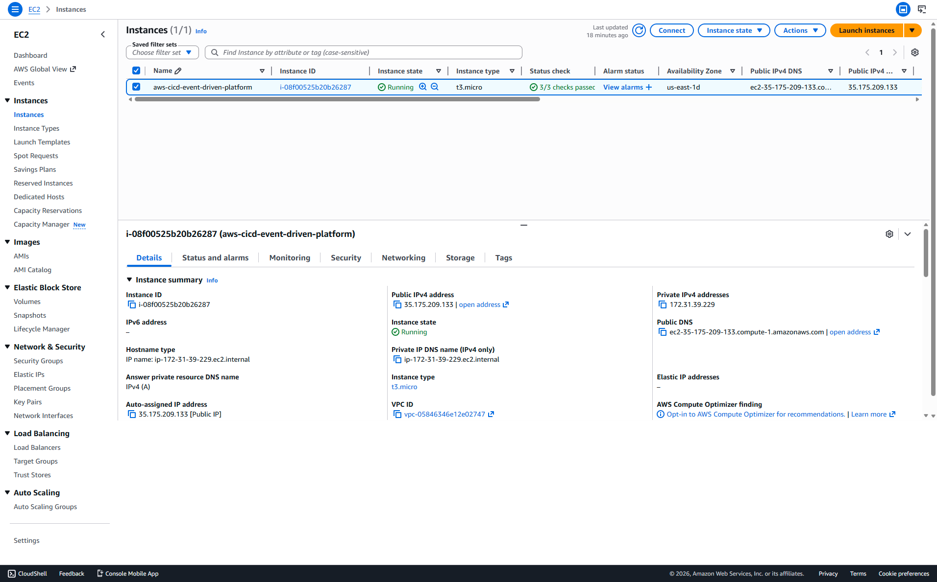Open VPC ID external link icon
937x582 pixels.
tap(491, 414)
